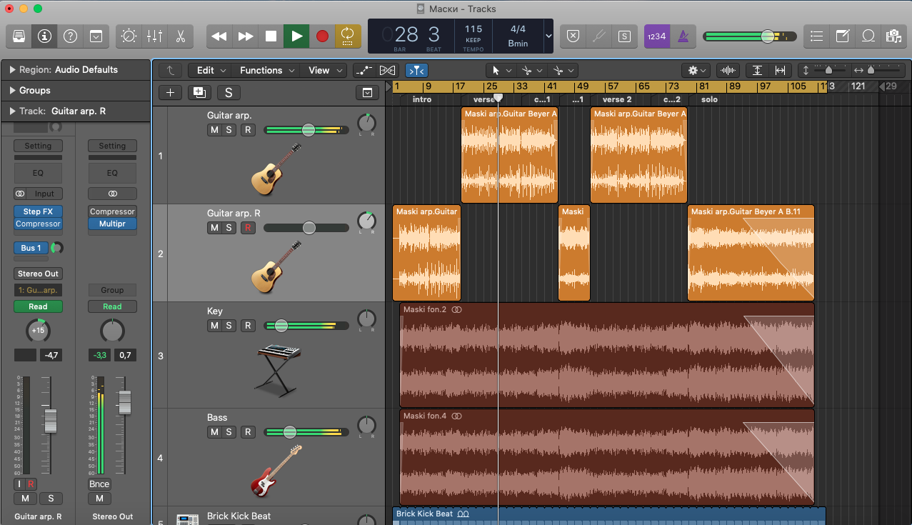Toggle the Cycle loop button

[348, 36]
